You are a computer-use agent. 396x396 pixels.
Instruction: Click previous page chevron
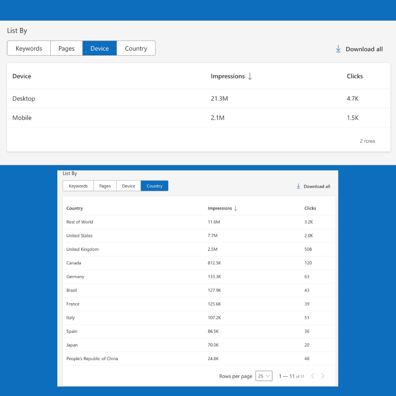(x=313, y=376)
